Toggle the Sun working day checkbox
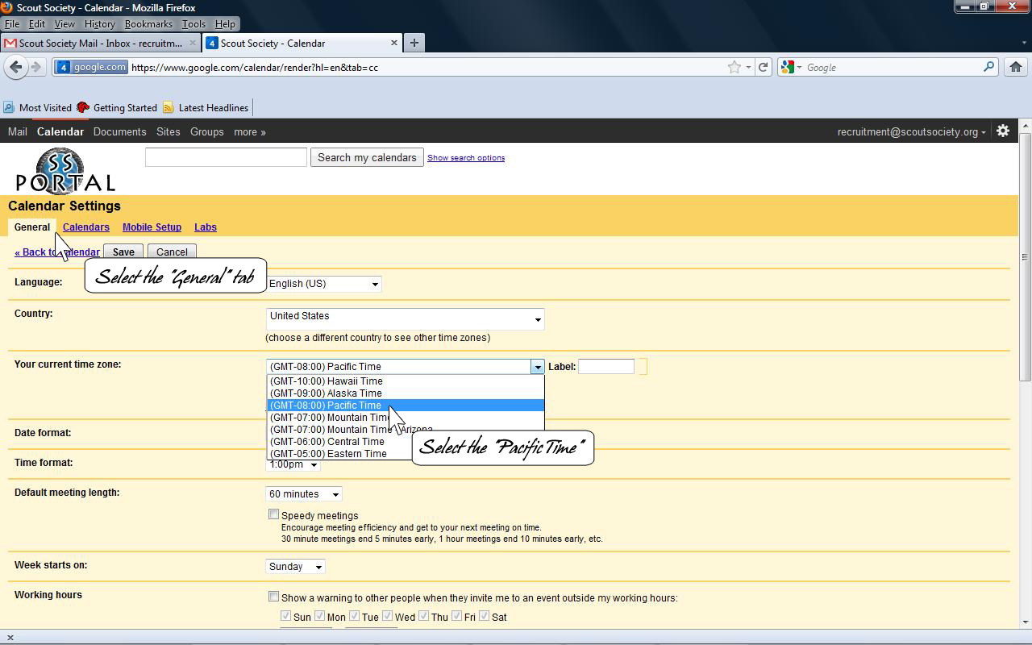 point(285,616)
